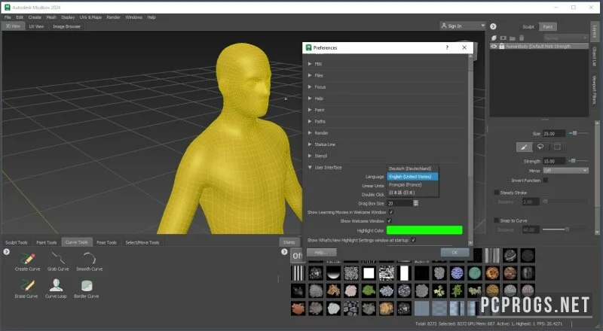The image size is (603, 331).
Task: Click Help button in Preferences dialog
Action: [x=321, y=252]
